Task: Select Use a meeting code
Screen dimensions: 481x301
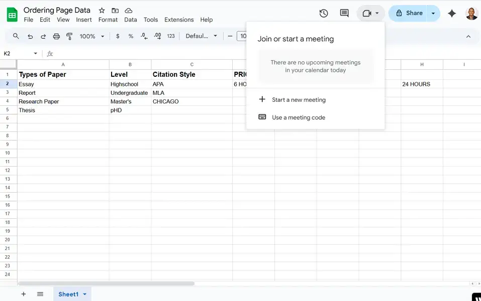Action: (x=299, y=117)
